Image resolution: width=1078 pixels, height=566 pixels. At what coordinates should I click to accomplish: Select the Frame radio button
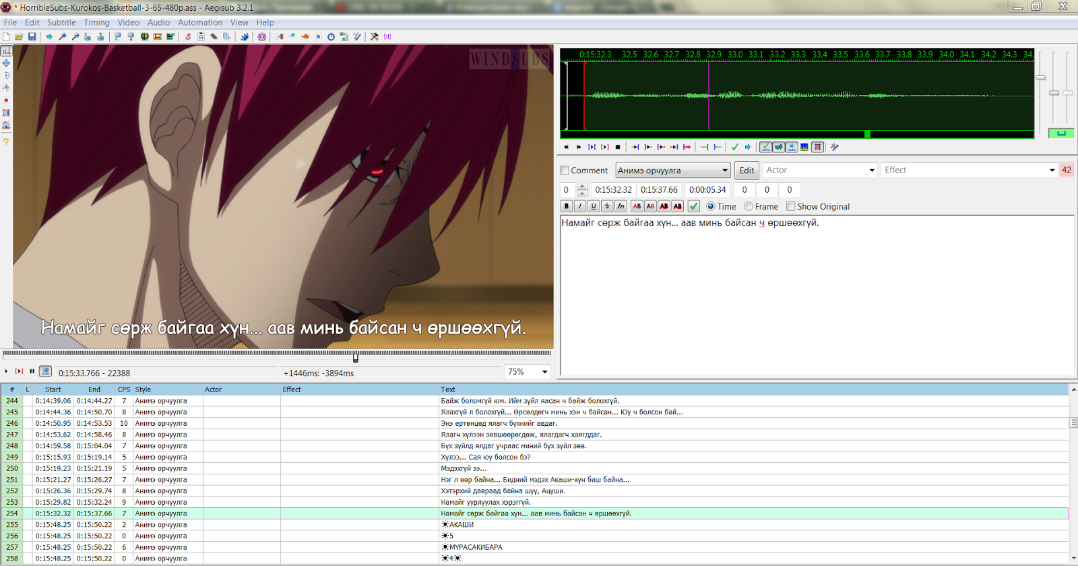pyautogui.click(x=749, y=206)
